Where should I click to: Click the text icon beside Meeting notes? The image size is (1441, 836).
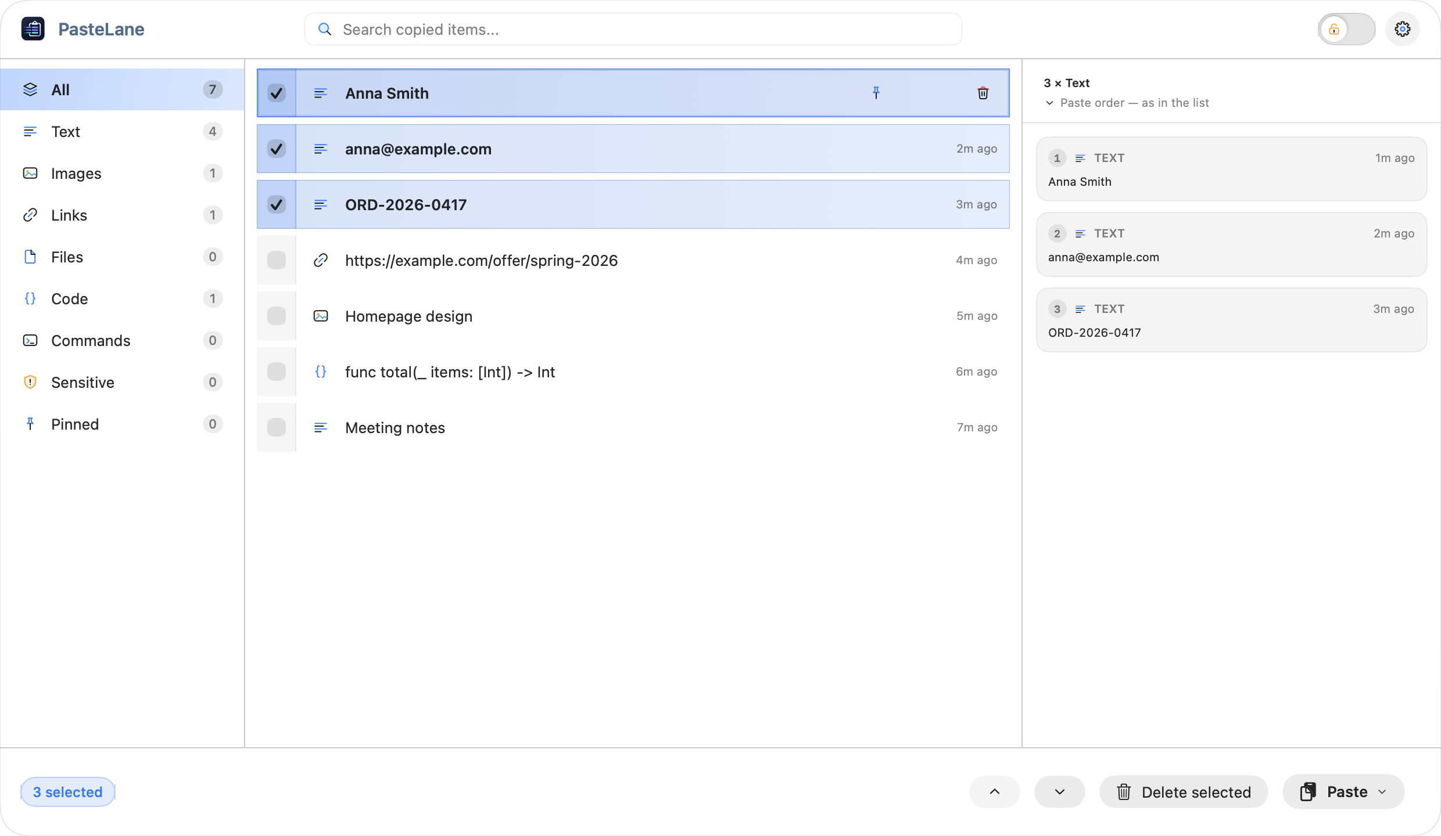point(320,427)
